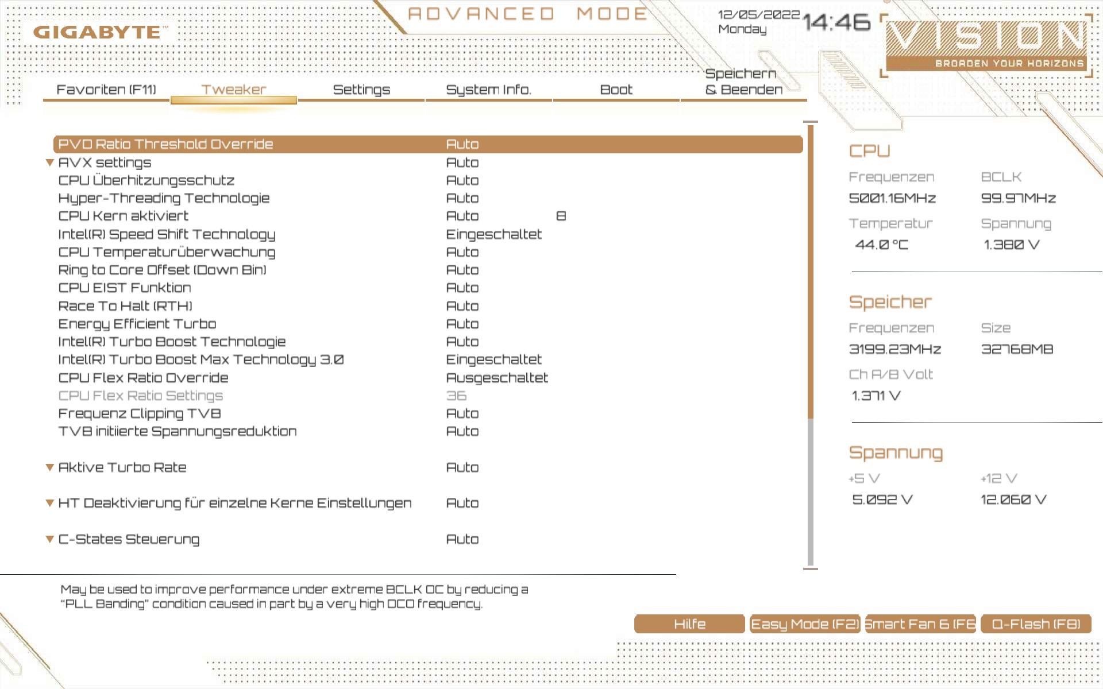Switch to Easy Mode (F2)
The image size is (1103, 689).
805,624
